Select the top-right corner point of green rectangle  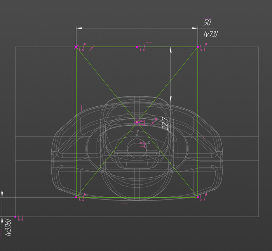point(198,47)
